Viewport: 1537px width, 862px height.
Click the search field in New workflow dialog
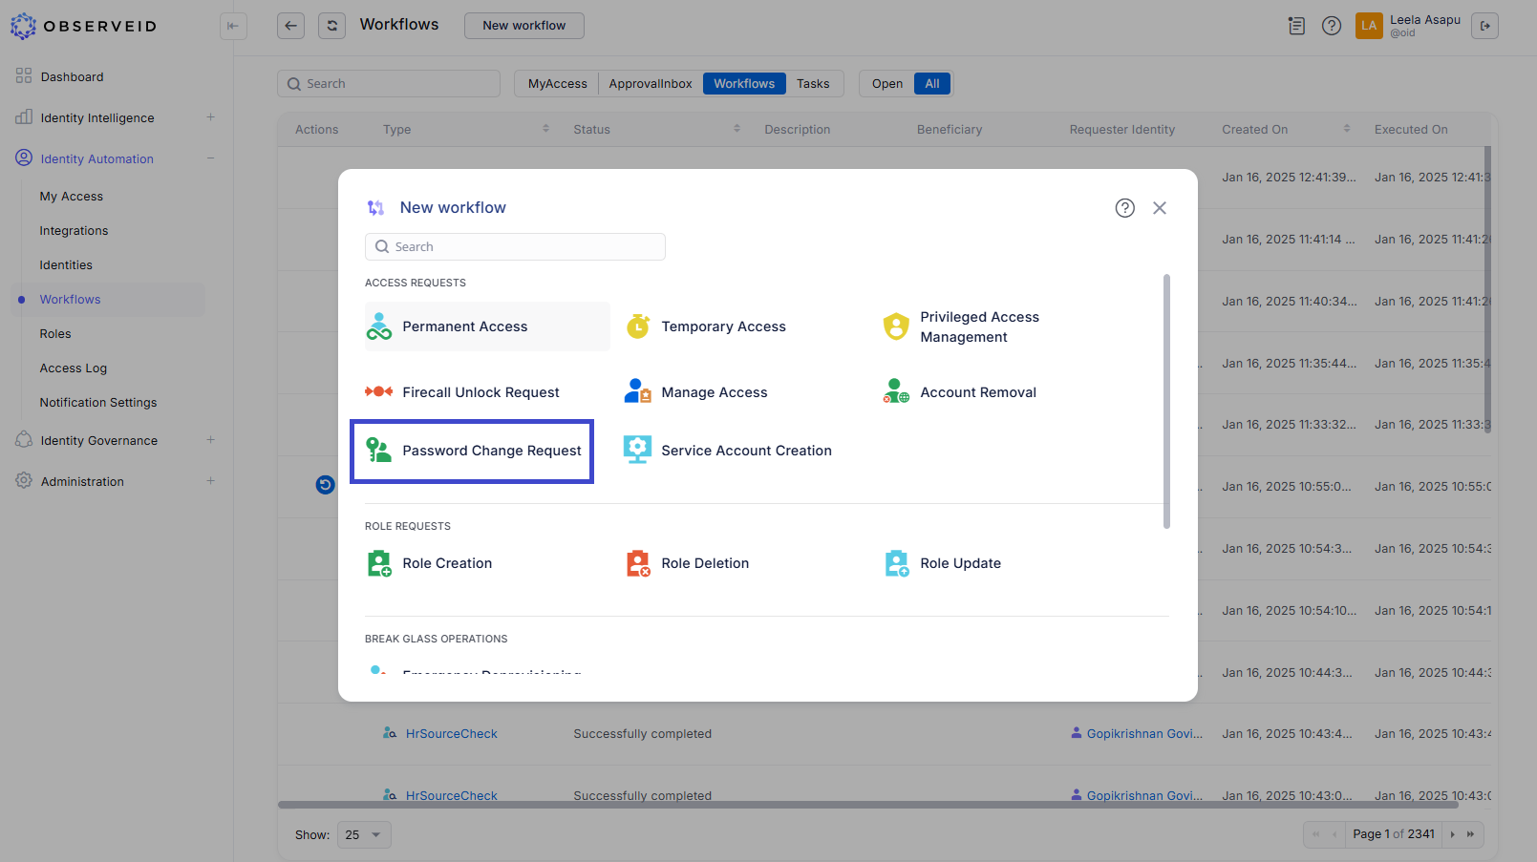pos(516,247)
